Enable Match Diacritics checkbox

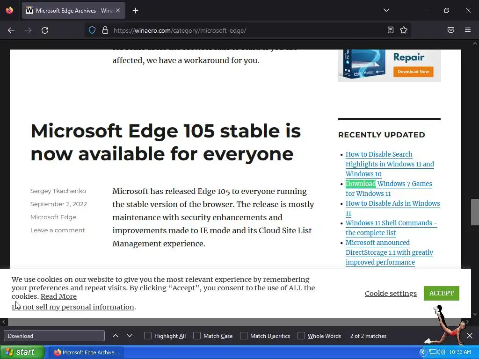click(x=244, y=336)
